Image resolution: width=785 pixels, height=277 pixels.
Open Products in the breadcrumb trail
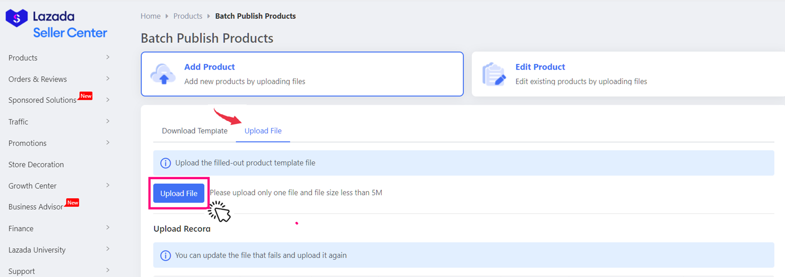[x=187, y=16]
